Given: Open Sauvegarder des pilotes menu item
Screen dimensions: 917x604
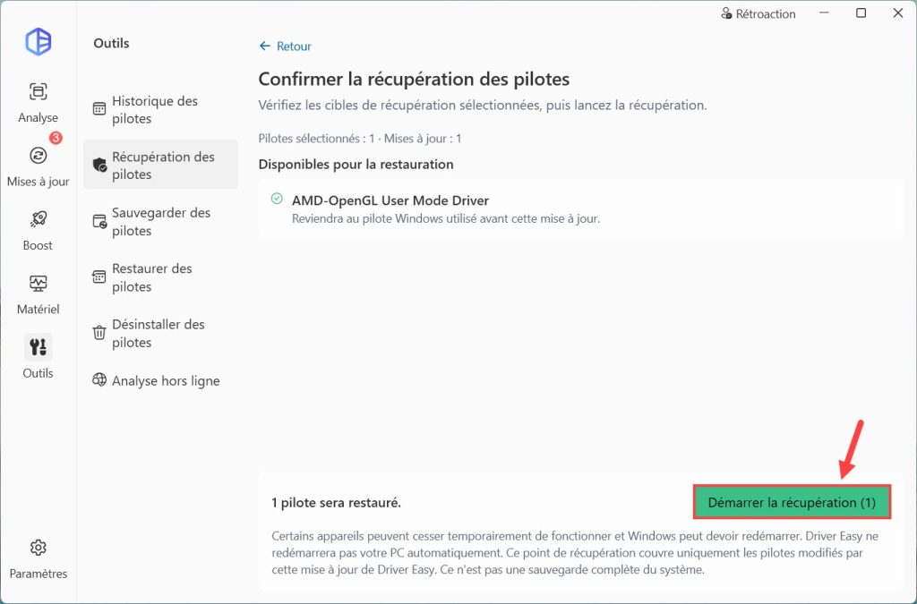Looking at the screenshot, I should point(160,221).
